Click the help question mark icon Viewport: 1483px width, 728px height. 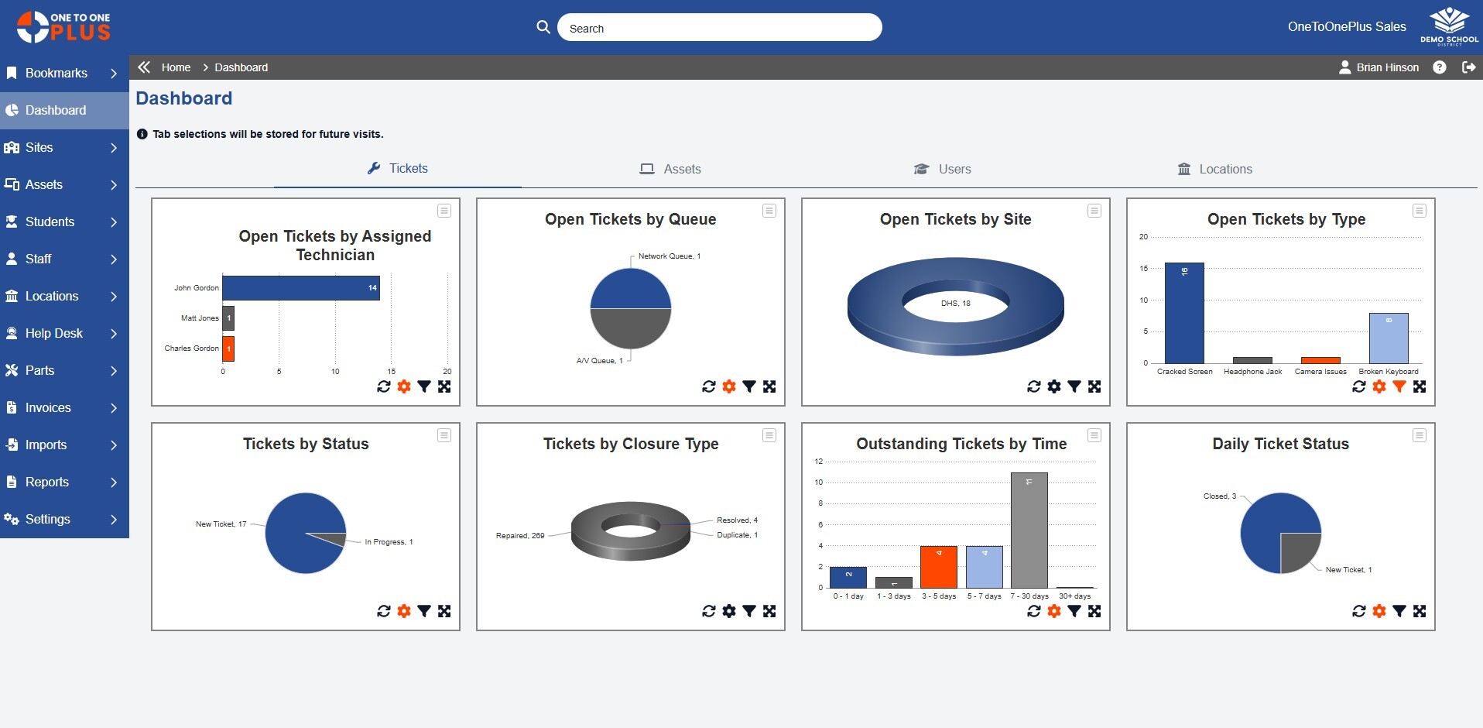coord(1439,67)
